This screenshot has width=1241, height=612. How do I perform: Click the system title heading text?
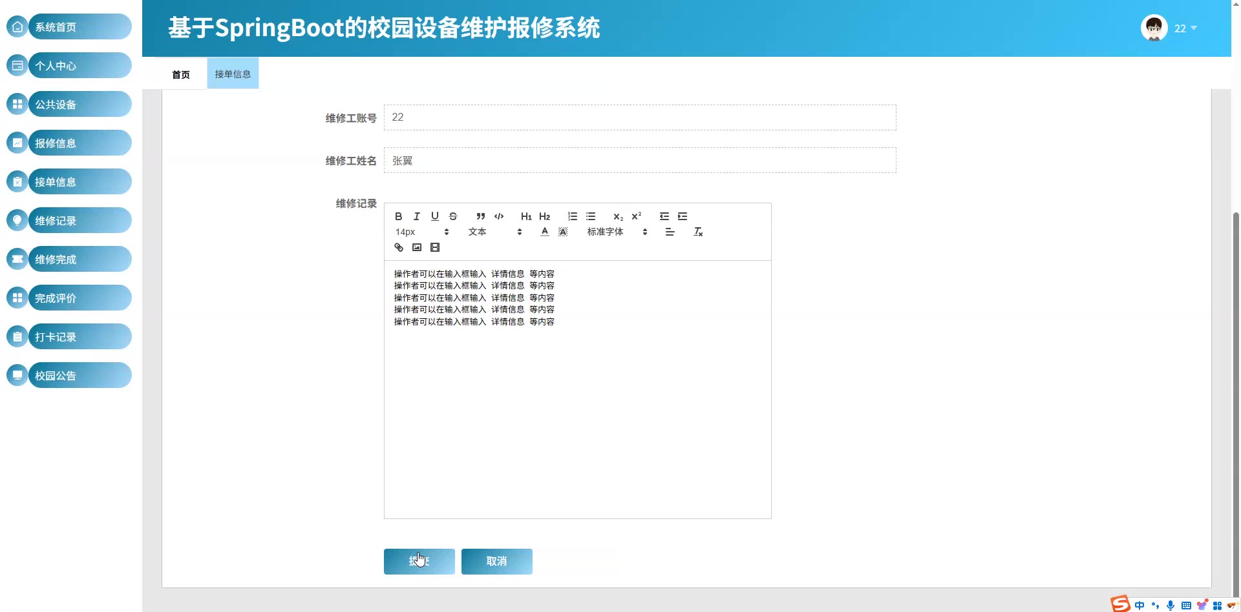384,28
